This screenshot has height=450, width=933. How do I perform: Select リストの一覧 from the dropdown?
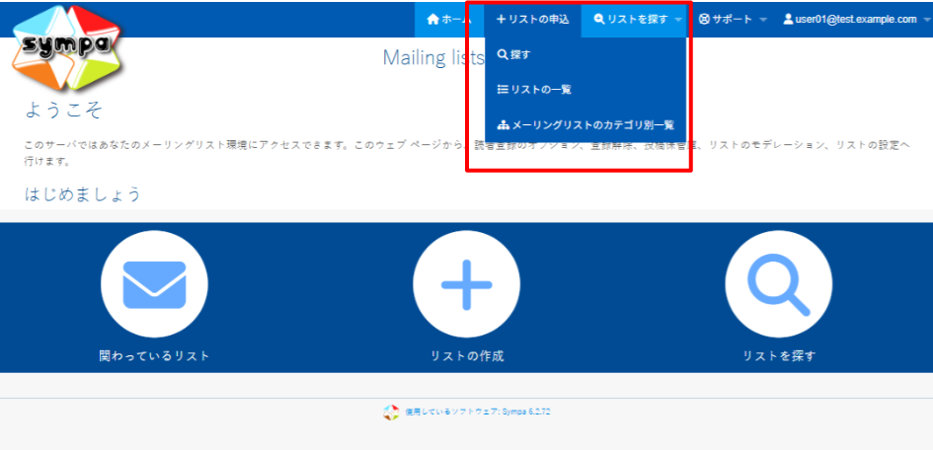586,90
